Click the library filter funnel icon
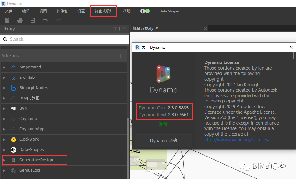 coord(115,29)
